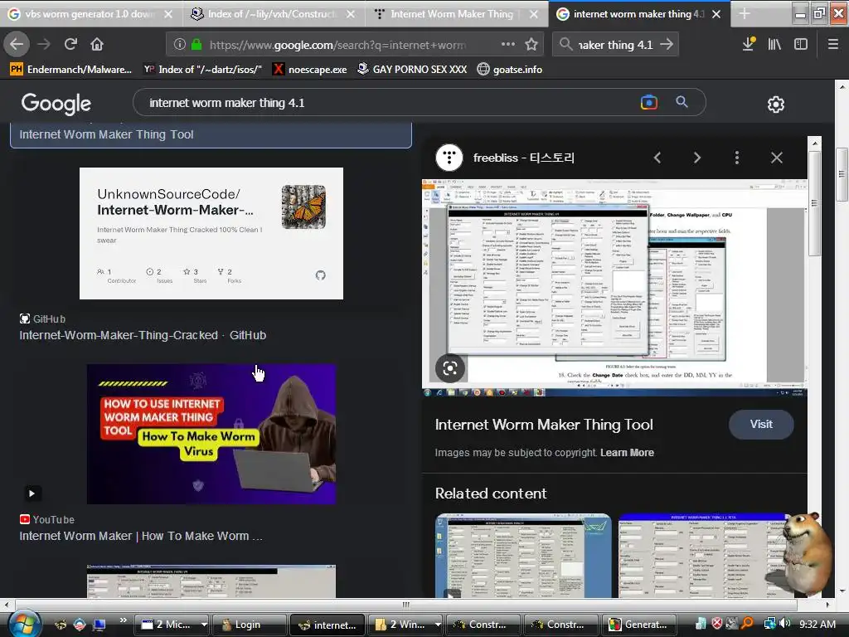849x637 pixels.
Task: Open Endermanch/Malware bookmark
Action: 71,70
